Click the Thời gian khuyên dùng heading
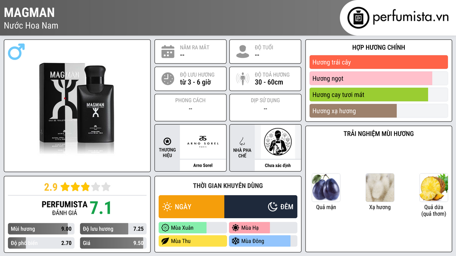 pyautogui.click(x=228, y=186)
